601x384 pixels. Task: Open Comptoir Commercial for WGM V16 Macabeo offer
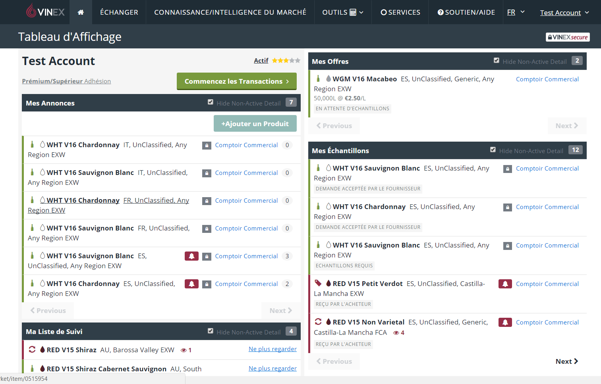coord(547,79)
